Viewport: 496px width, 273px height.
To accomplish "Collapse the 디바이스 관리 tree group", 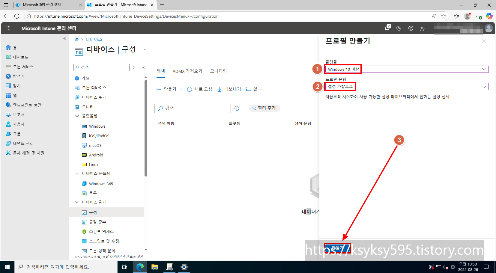I will [77, 202].
